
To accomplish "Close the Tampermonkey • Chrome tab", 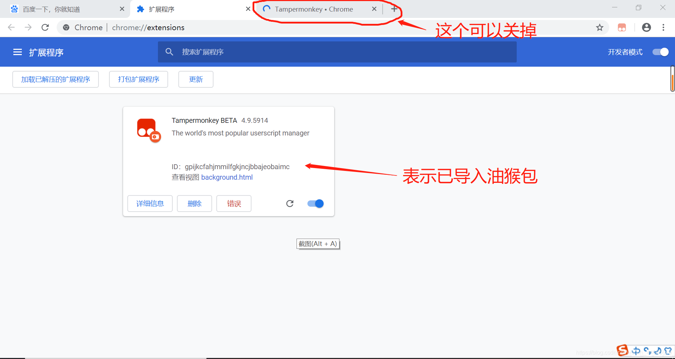I will (x=374, y=9).
